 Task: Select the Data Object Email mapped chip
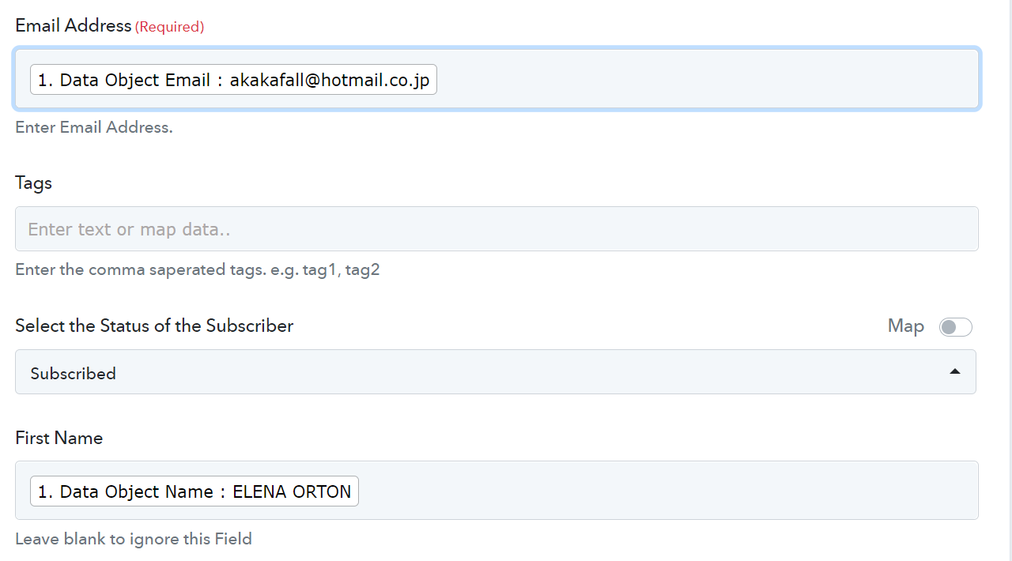(x=233, y=80)
